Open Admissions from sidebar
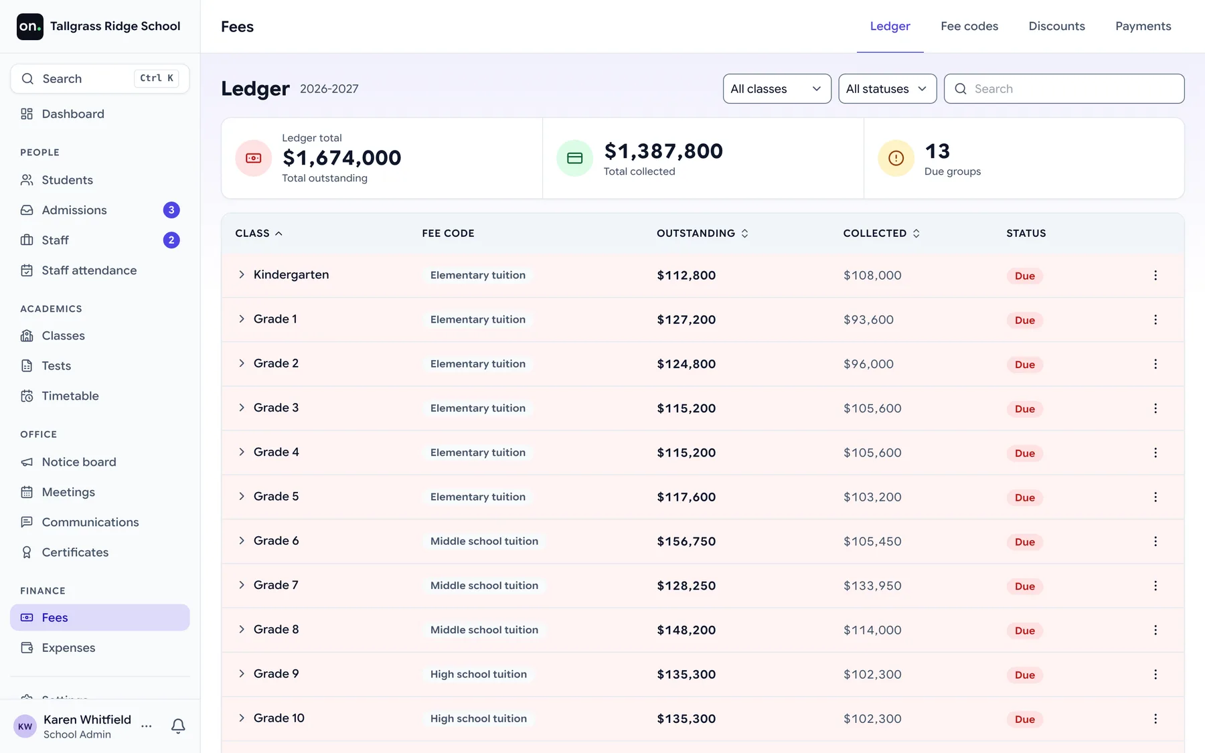1205x753 pixels. click(100, 210)
